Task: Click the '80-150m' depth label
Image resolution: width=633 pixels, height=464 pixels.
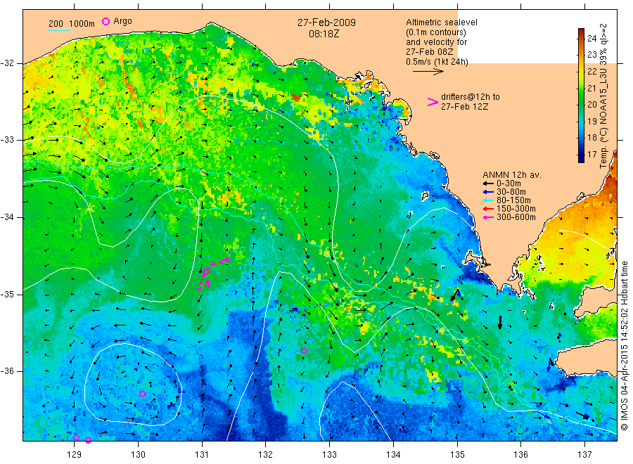Action: [513, 200]
